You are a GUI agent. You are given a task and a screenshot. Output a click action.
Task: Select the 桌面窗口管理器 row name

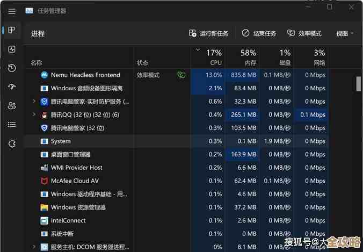pyautogui.click(x=70, y=155)
